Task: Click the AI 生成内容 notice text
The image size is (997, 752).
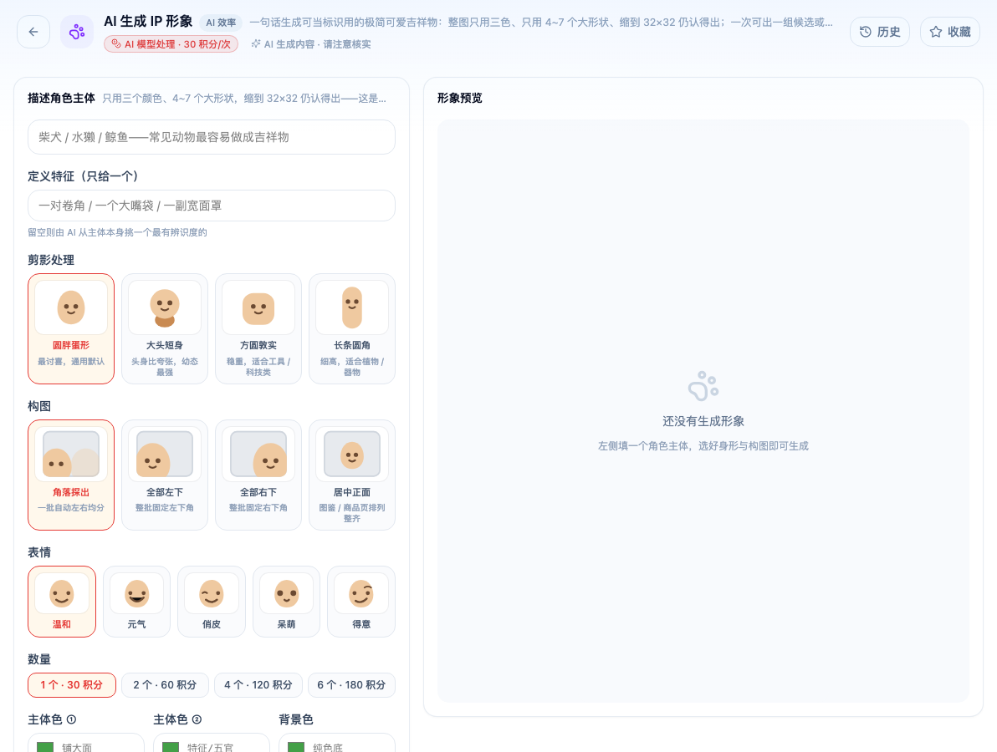Action: 311,43
